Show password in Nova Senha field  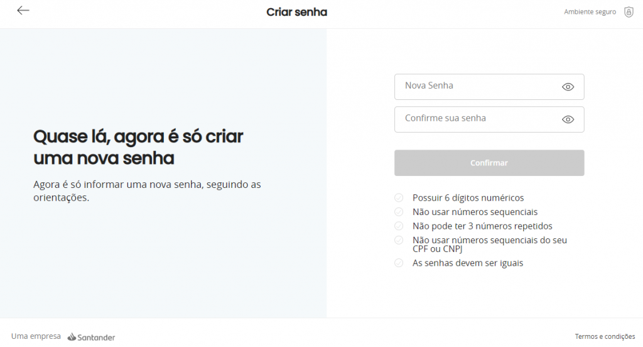pos(568,87)
